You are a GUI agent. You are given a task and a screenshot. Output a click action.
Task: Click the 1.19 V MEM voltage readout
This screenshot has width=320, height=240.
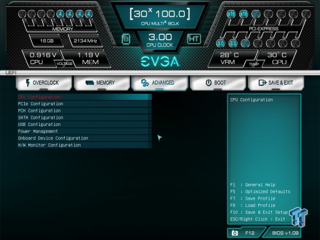pos(89,58)
